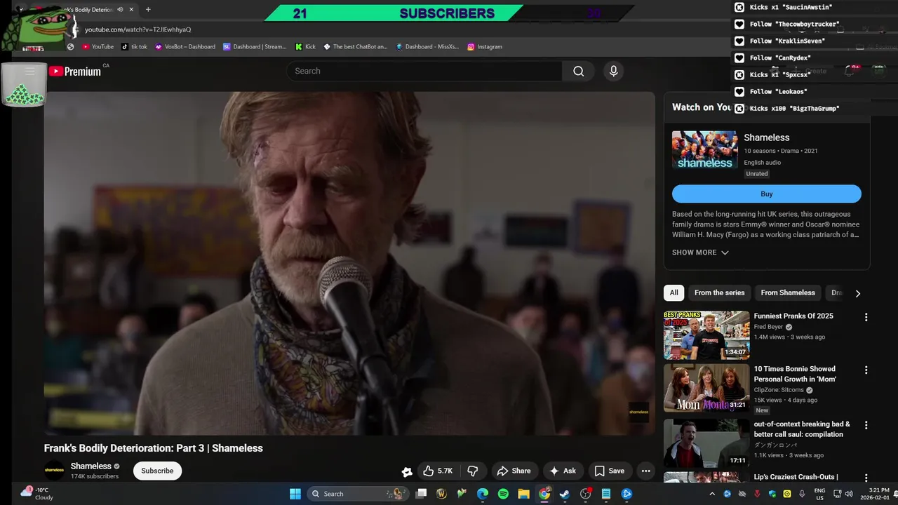The height and width of the screenshot is (505, 898).
Task: Click in the YouTube search field
Action: 424,71
